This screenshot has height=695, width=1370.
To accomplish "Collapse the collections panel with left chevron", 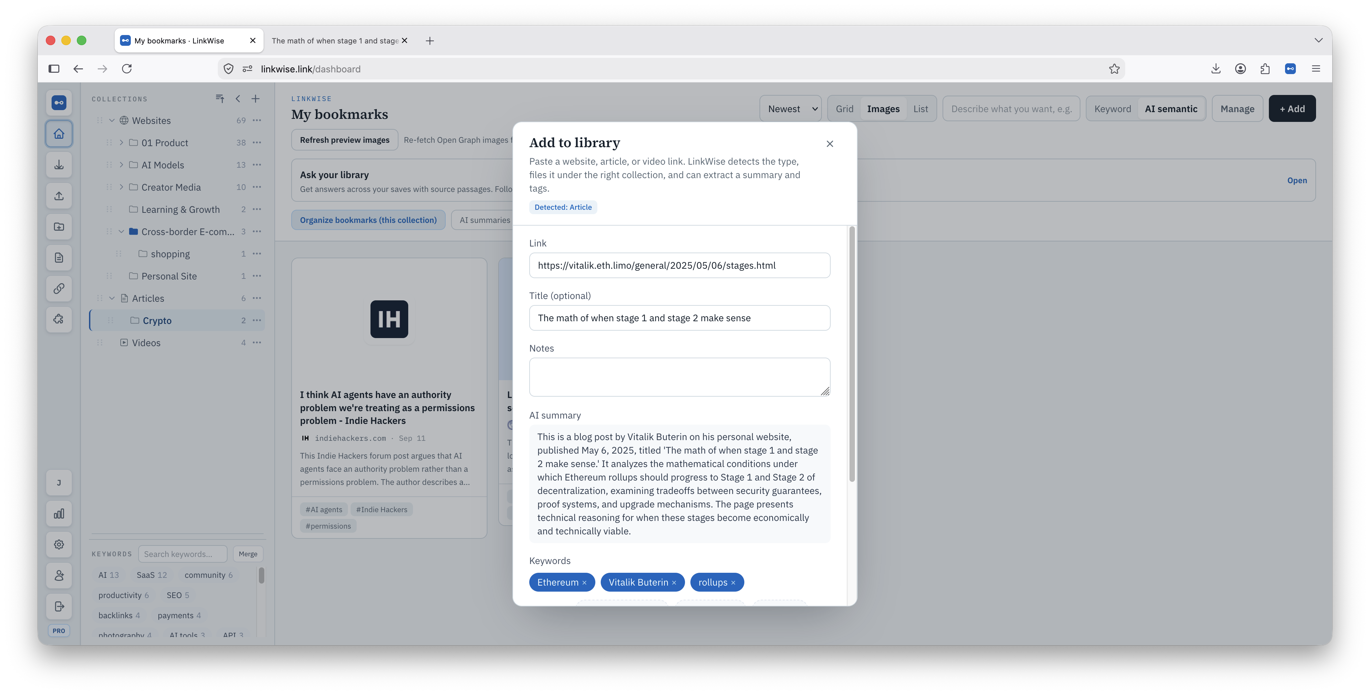I will click(x=238, y=99).
